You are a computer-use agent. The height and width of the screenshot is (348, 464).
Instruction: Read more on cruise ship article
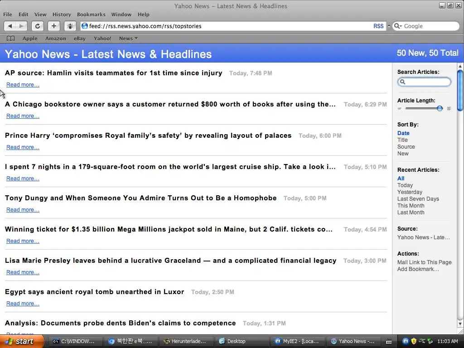click(x=23, y=179)
